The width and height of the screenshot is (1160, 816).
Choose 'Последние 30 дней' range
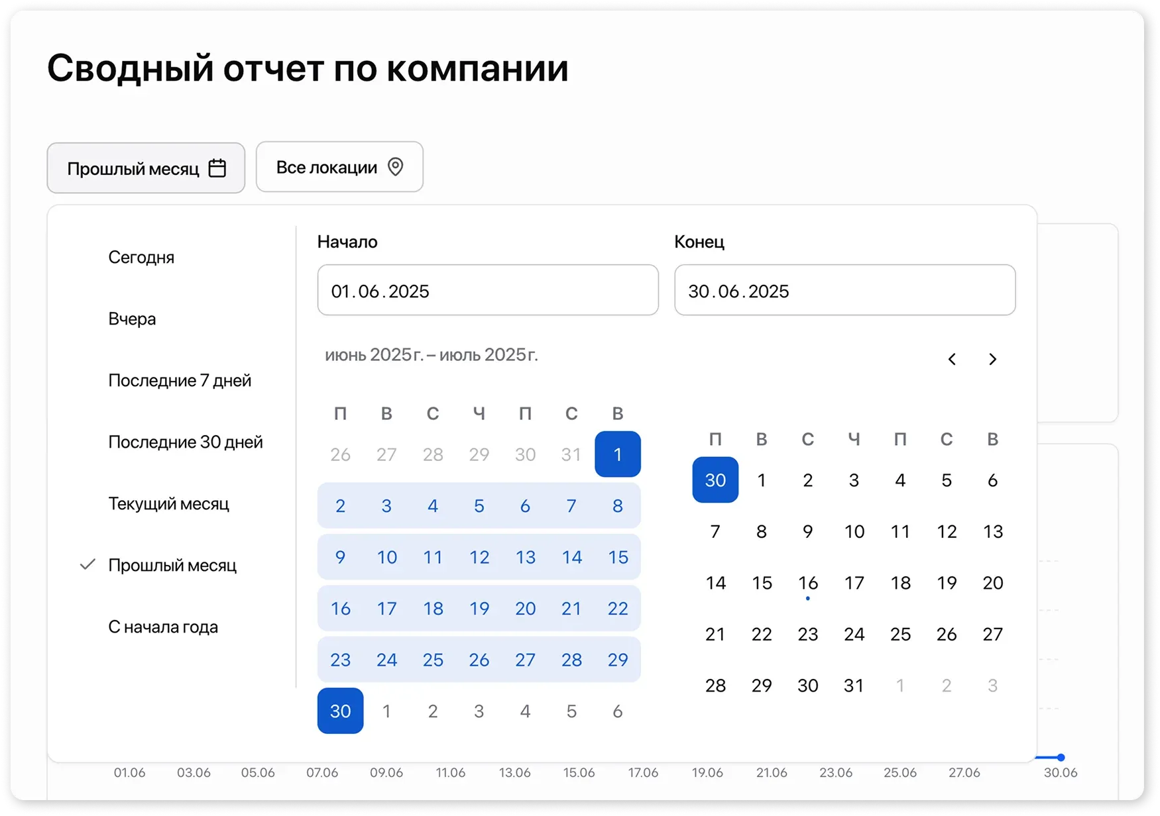pos(186,442)
